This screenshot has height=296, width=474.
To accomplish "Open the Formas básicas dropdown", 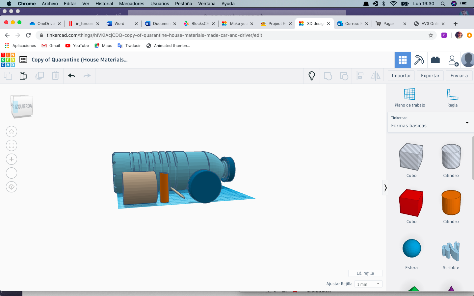I will (x=431, y=122).
